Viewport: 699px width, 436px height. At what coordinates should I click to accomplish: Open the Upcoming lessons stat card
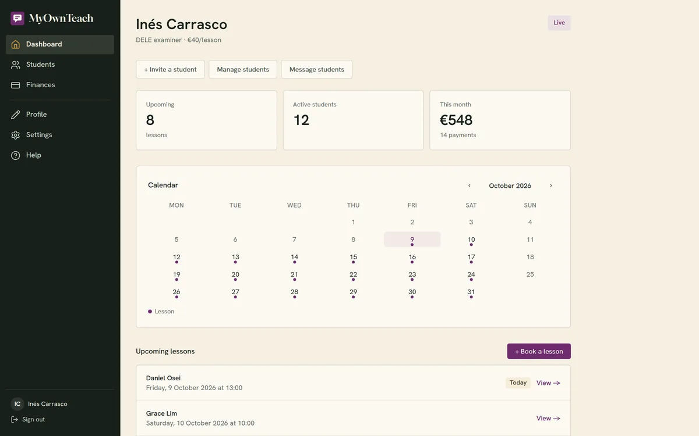[x=206, y=120]
